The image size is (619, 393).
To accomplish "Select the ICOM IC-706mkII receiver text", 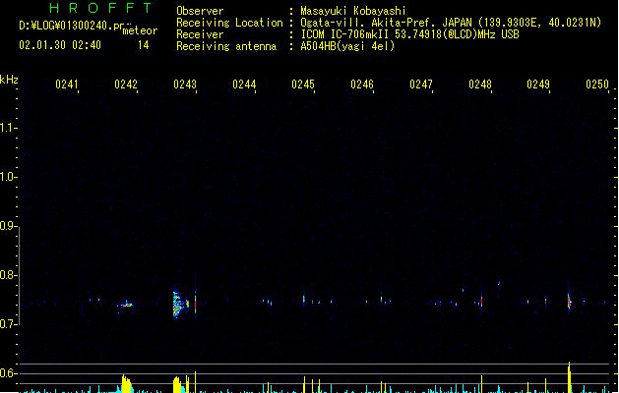I will pyautogui.click(x=409, y=34).
